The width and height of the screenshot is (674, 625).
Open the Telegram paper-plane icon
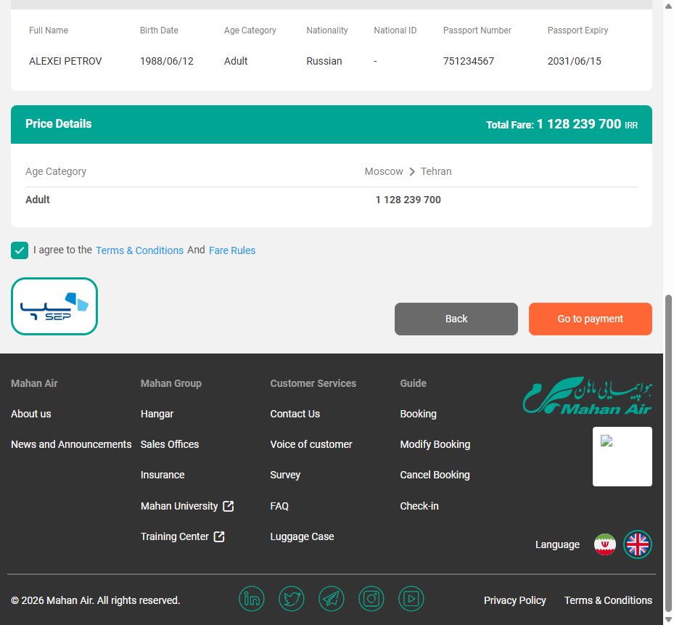(332, 599)
